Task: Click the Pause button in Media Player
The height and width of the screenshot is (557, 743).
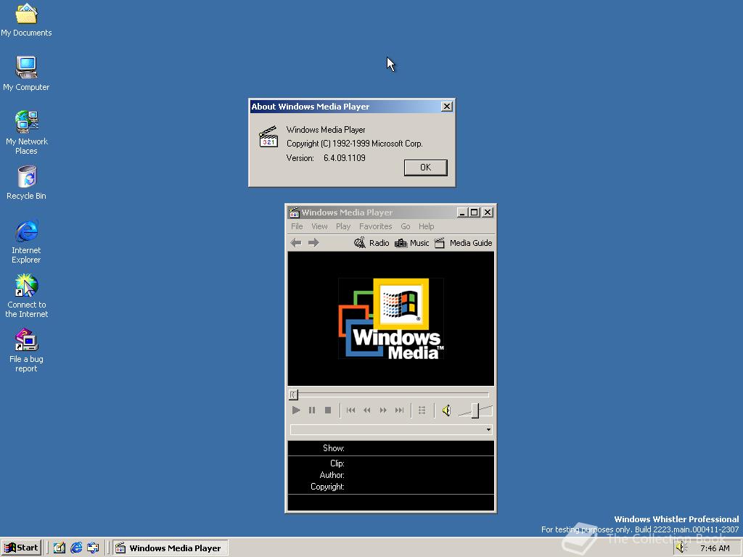Action: tap(312, 410)
